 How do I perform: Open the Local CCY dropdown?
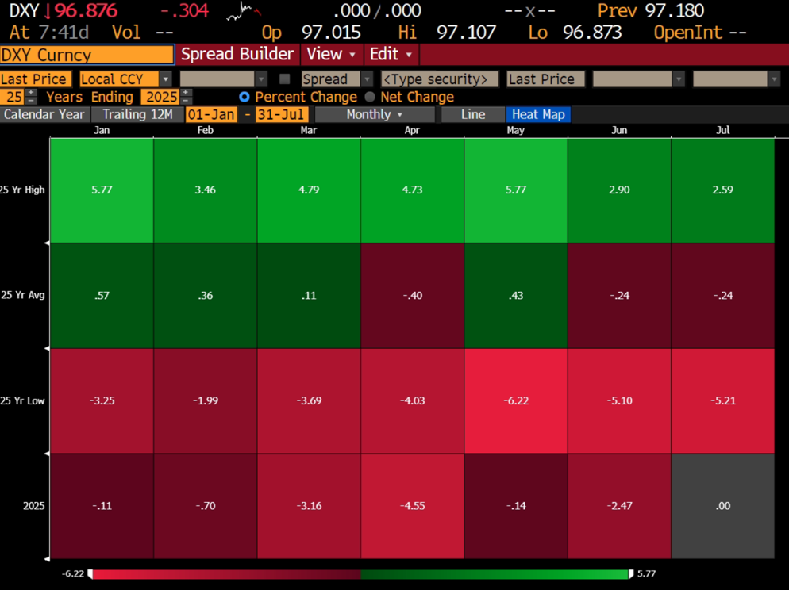click(x=125, y=79)
